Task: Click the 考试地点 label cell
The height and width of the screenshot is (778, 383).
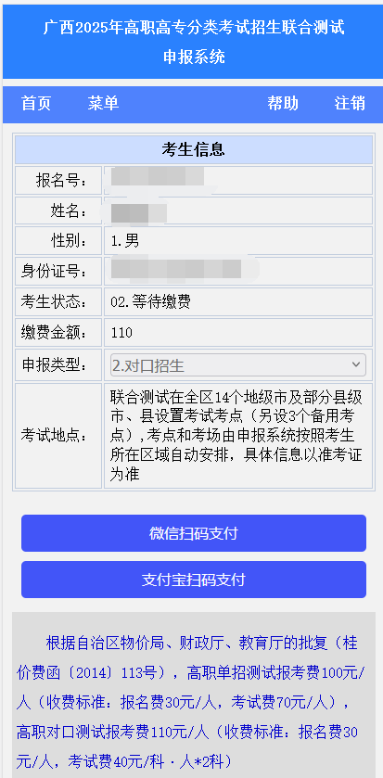Action: click(58, 436)
